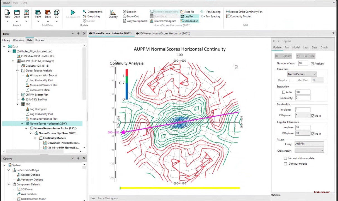Open the Cross Assay dropdown

(x=309, y=150)
